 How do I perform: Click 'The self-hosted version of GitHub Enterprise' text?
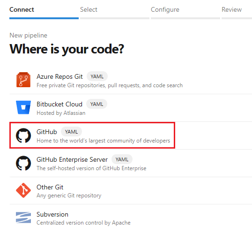coord(91,168)
